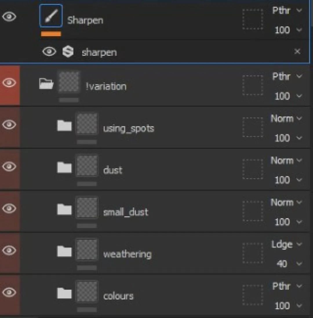
Task: Click the small_dust folder icon
Action: [x=64, y=209]
